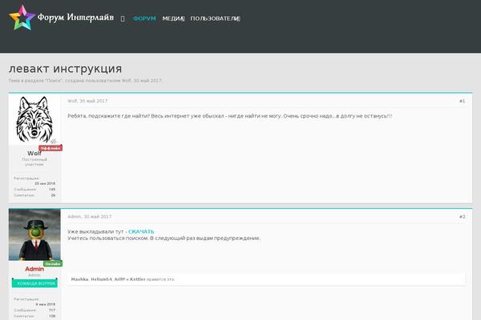Click the Wolf likes count 29
Screen dimensions: 481x320
53,195
